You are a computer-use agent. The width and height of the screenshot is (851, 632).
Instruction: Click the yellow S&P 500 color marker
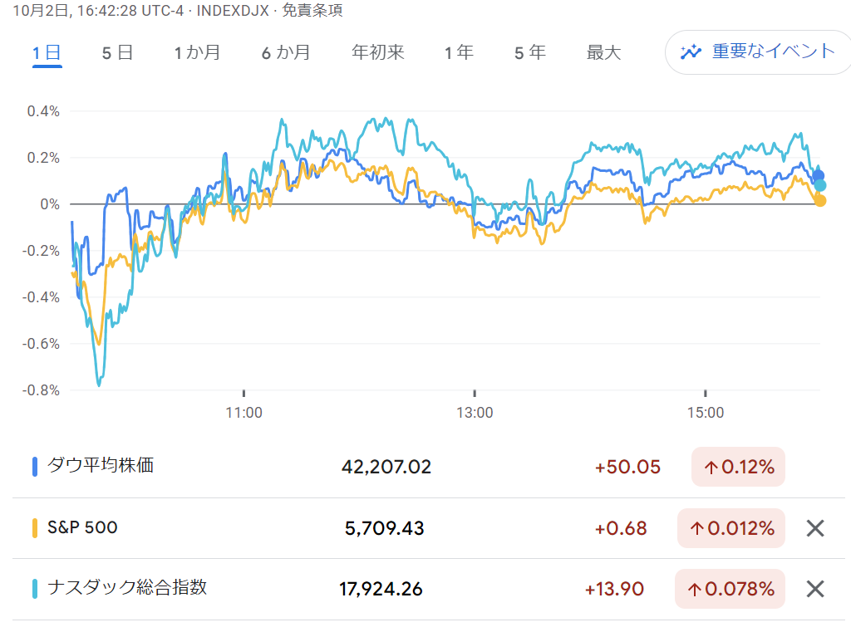click(35, 528)
